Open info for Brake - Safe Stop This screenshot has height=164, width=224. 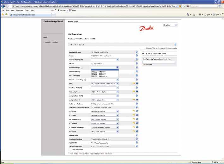point(137,79)
